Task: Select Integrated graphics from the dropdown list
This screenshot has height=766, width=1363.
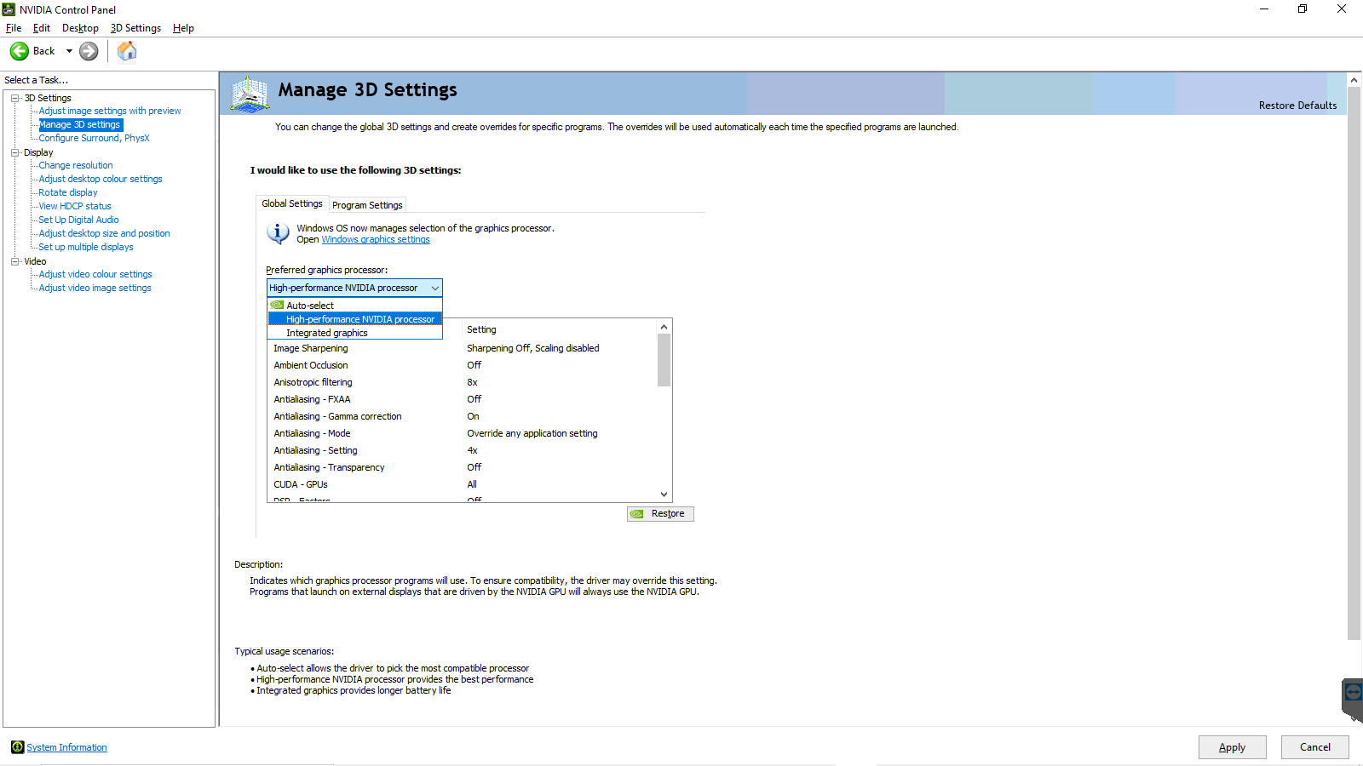Action: point(327,333)
